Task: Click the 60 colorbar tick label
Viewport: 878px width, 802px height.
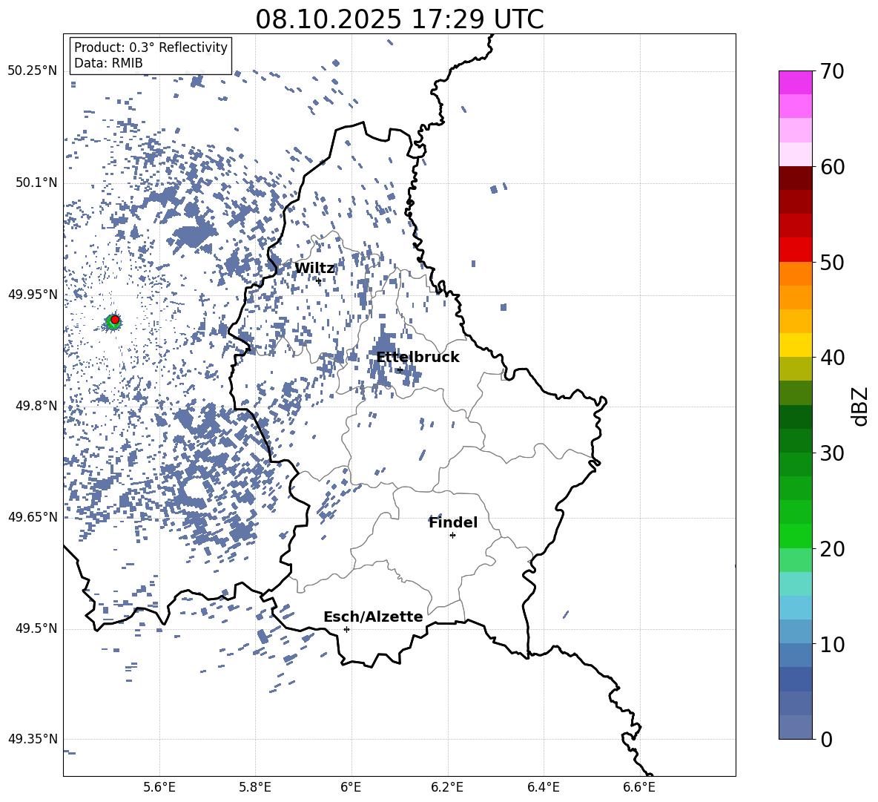Action: click(832, 168)
